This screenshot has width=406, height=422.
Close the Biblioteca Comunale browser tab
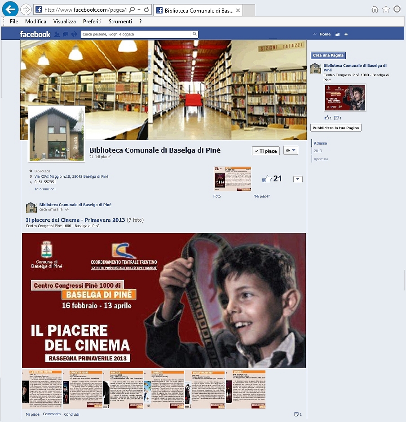tap(238, 10)
